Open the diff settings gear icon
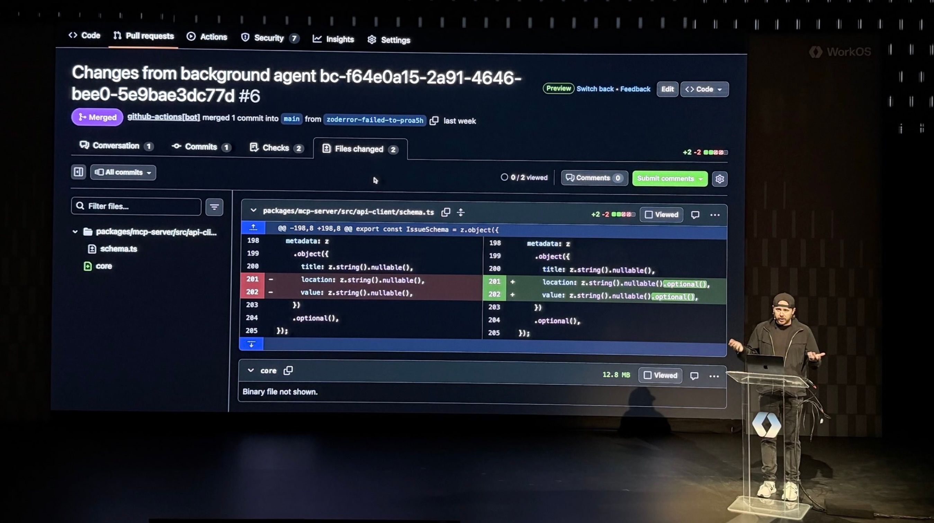The height and width of the screenshot is (523, 934). pos(719,179)
